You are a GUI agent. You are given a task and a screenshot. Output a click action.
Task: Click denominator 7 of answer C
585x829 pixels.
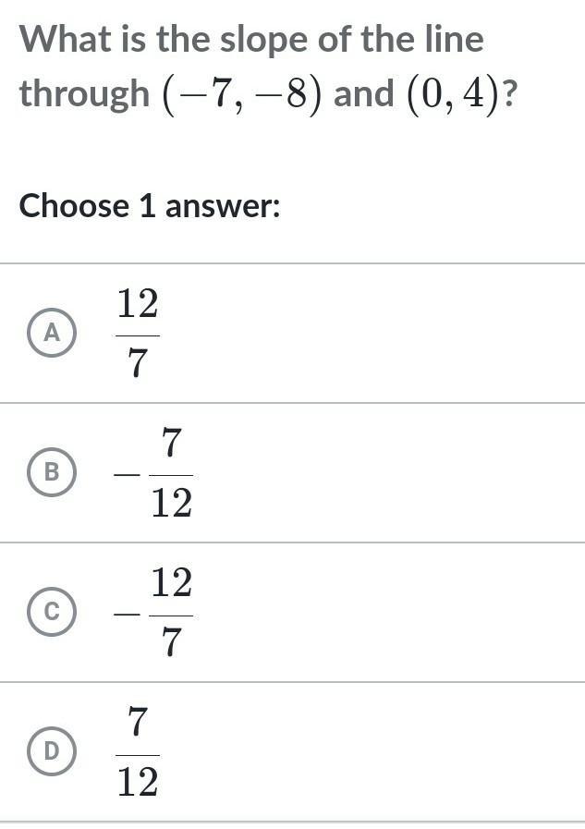(x=172, y=643)
